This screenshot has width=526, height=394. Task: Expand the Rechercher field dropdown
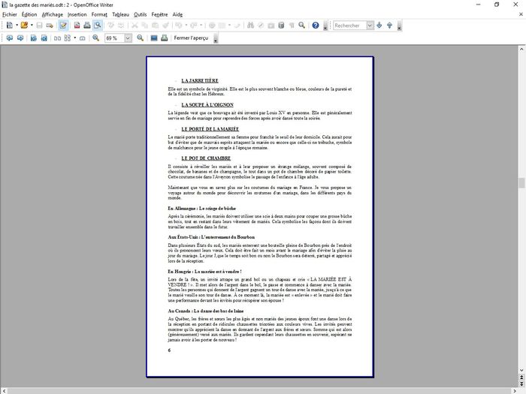coord(370,25)
